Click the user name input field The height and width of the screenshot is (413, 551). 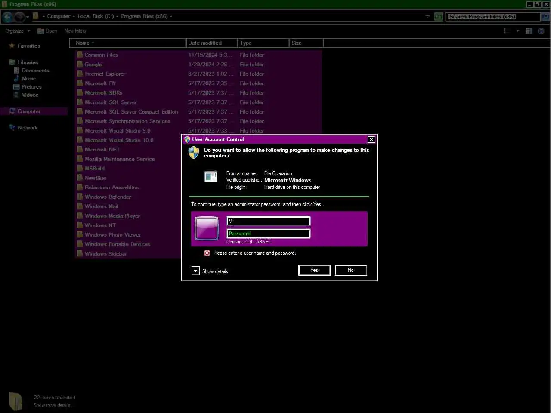(268, 221)
